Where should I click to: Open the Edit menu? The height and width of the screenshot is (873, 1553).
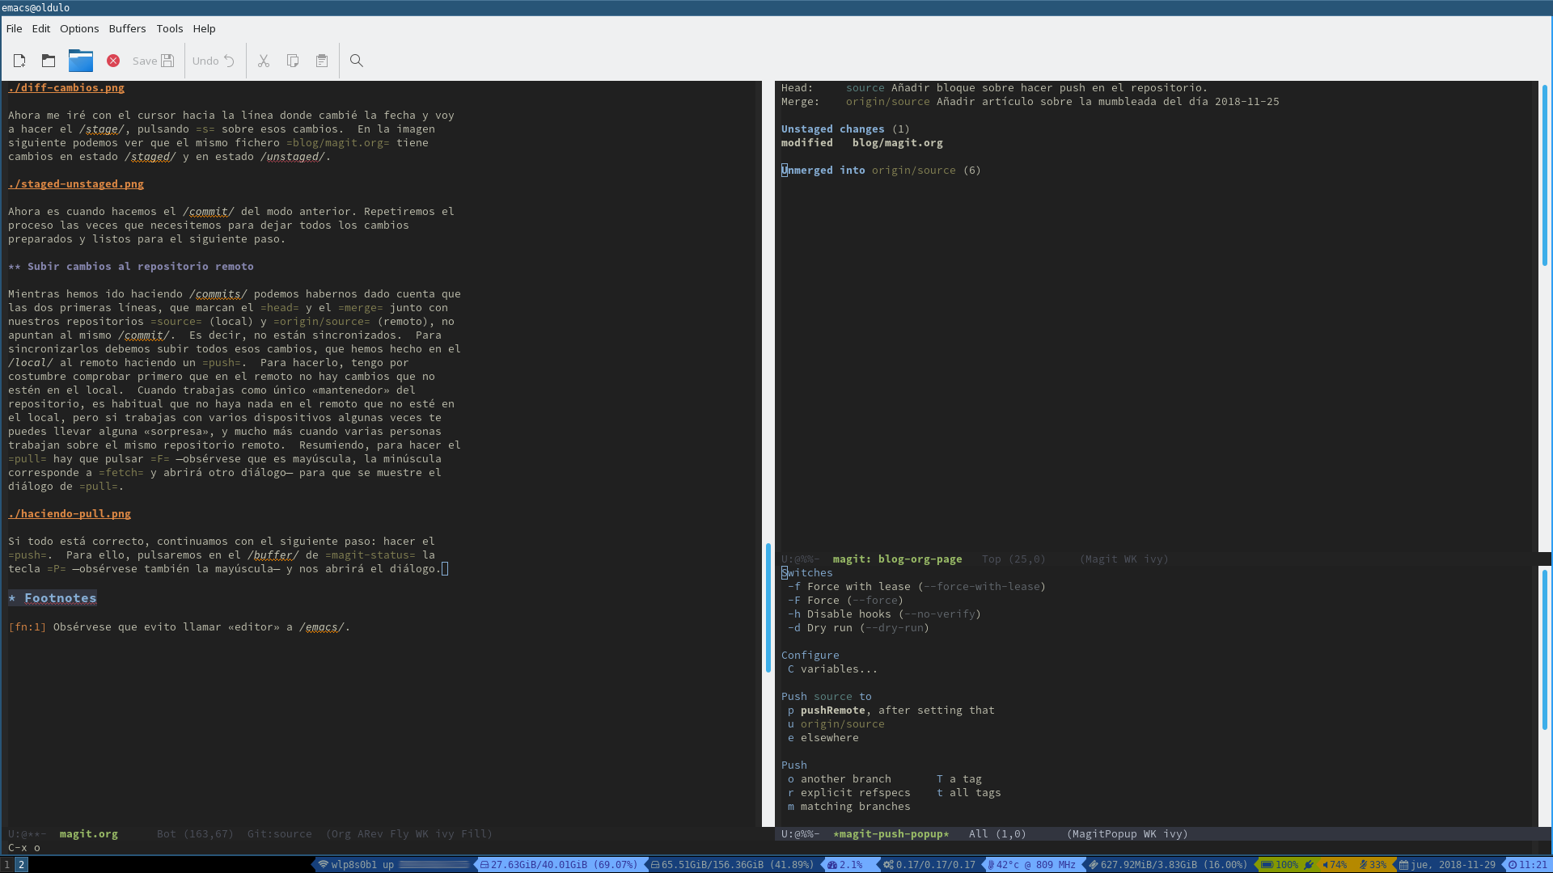tap(41, 28)
